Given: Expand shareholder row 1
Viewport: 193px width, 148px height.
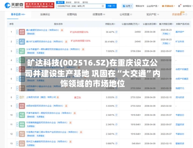Looking at the screenshot, I should [17, 32].
